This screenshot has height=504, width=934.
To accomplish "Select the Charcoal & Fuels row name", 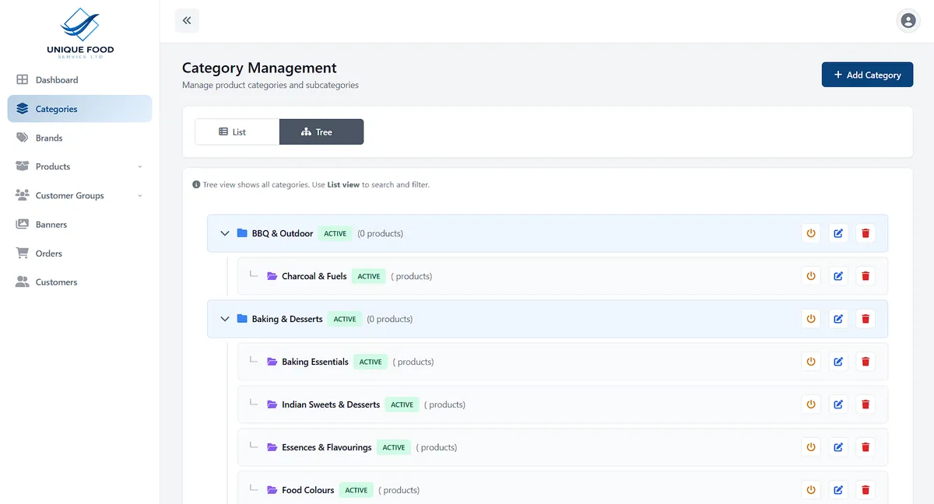I will (314, 276).
